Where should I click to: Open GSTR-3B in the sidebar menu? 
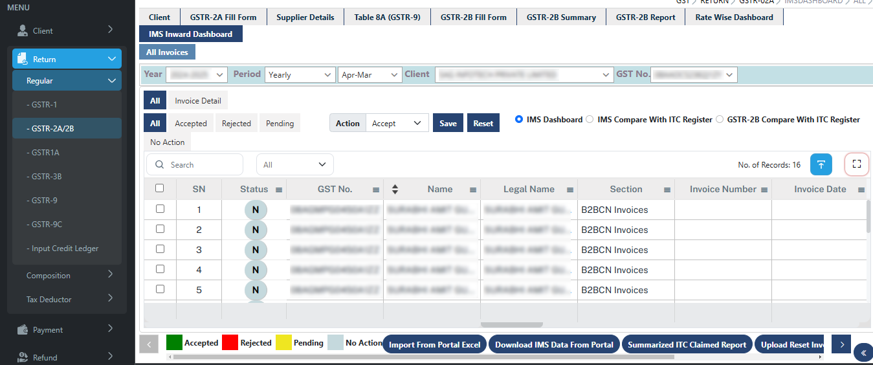[47, 177]
